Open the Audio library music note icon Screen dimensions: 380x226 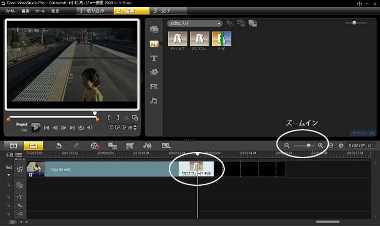coord(154,101)
